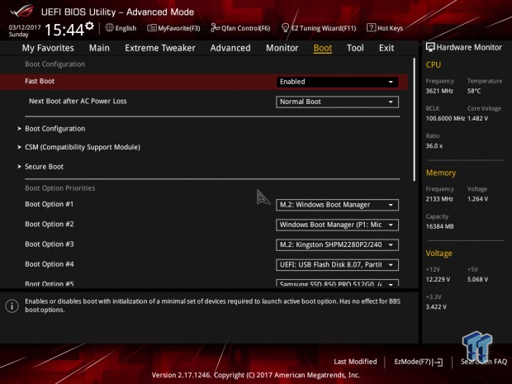
Task: Open the Boot Option #2 dropdown
Action: coord(337,225)
